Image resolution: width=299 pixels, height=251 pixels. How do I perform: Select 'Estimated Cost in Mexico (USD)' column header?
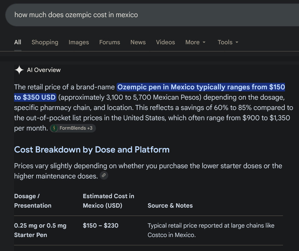click(x=109, y=201)
